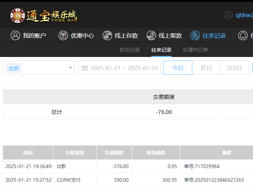253x191 pixels.
Task: Click 摘要 column header
Action: [226, 153]
